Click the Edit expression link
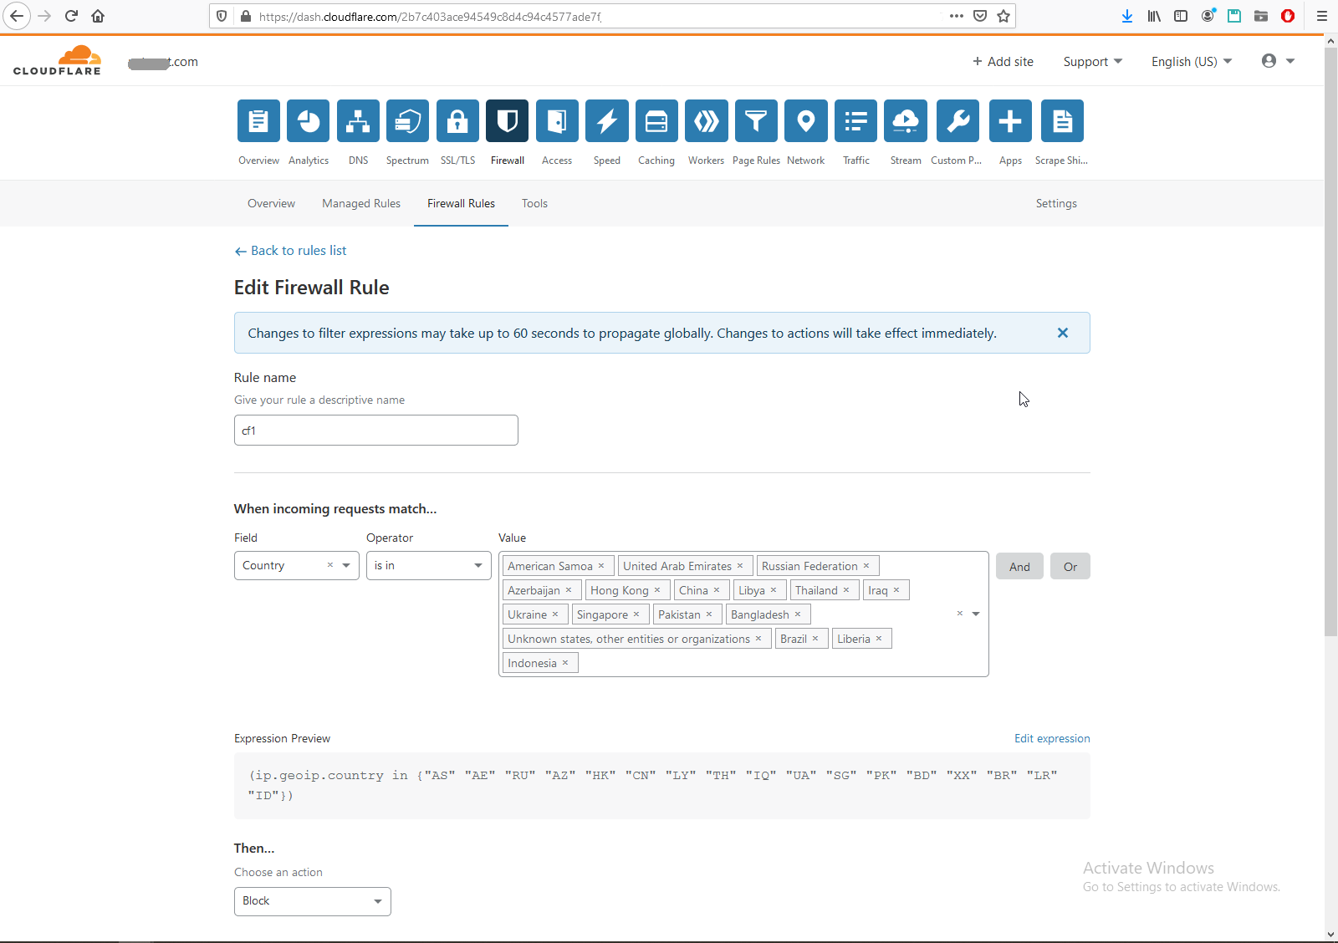The height and width of the screenshot is (943, 1338). tap(1052, 738)
